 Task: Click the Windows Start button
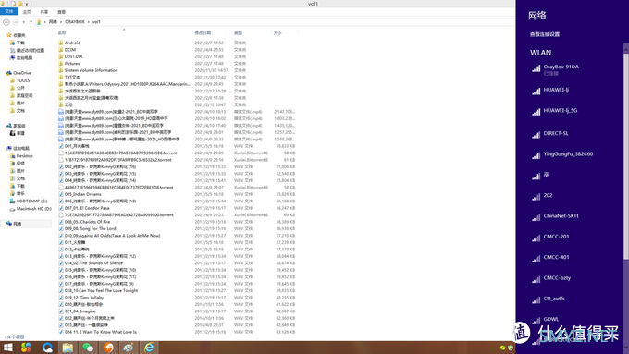(x=8, y=348)
